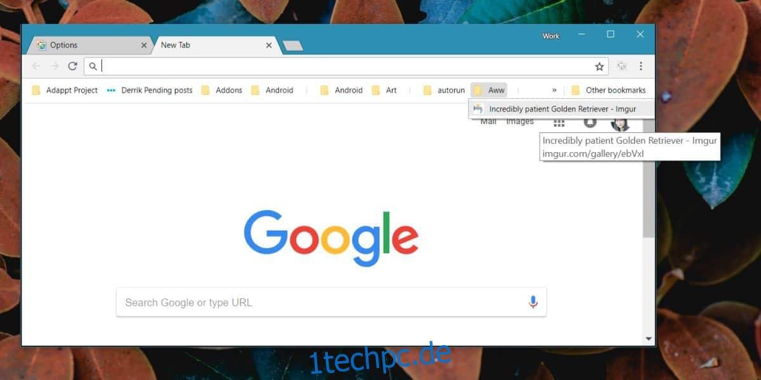Open the Other bookmarks folder
Screen dimensions: 761x380
pos(608,90)
